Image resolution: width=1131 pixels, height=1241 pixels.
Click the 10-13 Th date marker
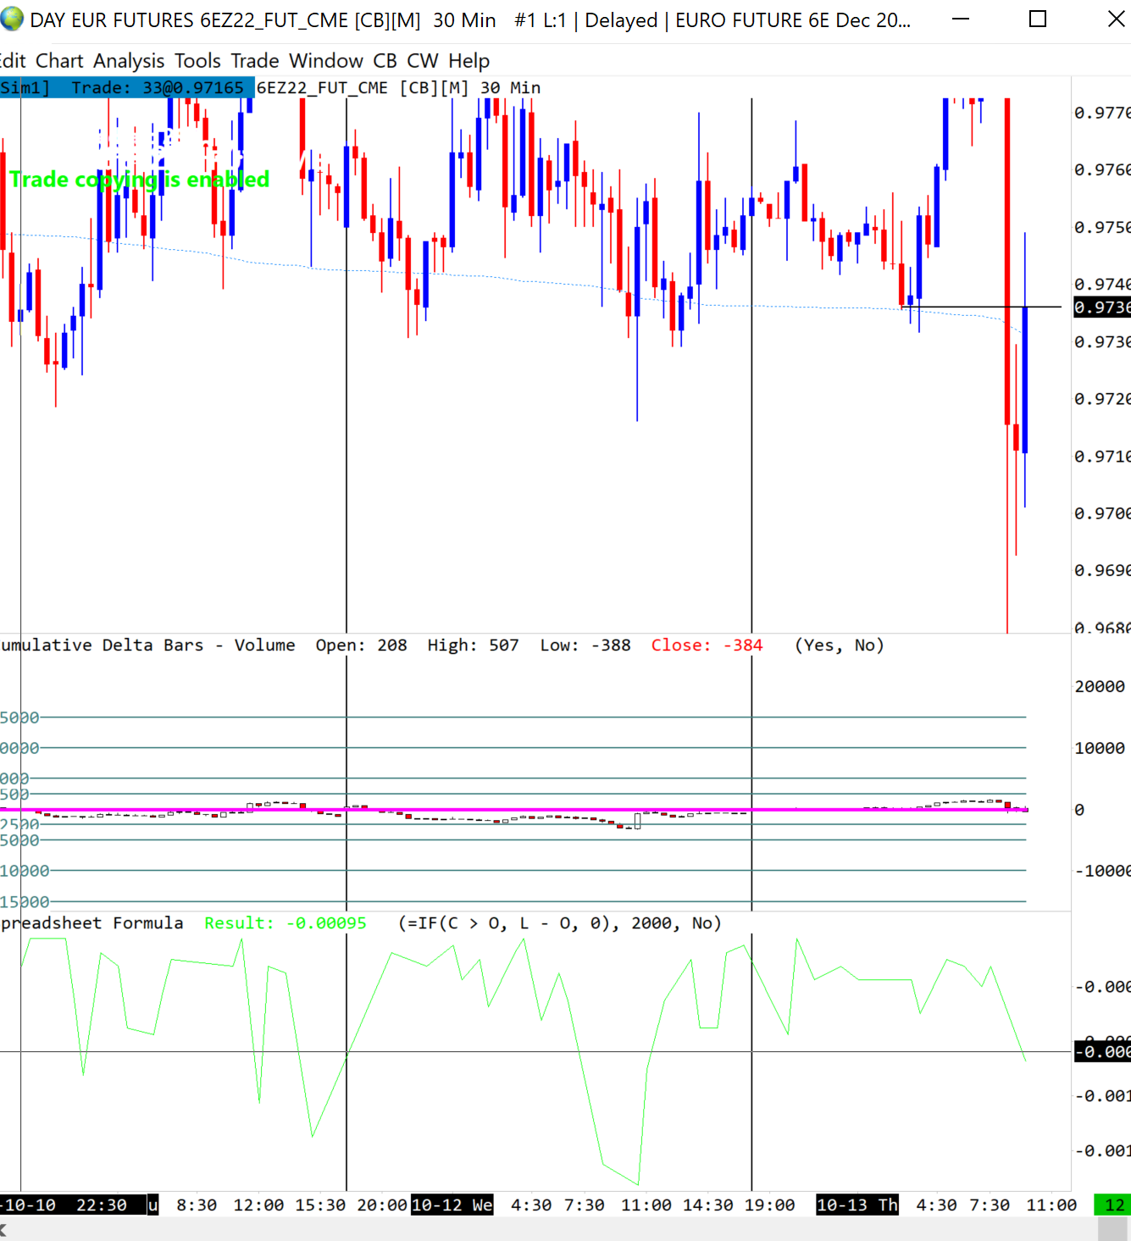tap(857, 1205)
